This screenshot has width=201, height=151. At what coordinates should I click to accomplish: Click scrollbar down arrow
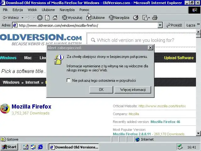pos(198,133)
